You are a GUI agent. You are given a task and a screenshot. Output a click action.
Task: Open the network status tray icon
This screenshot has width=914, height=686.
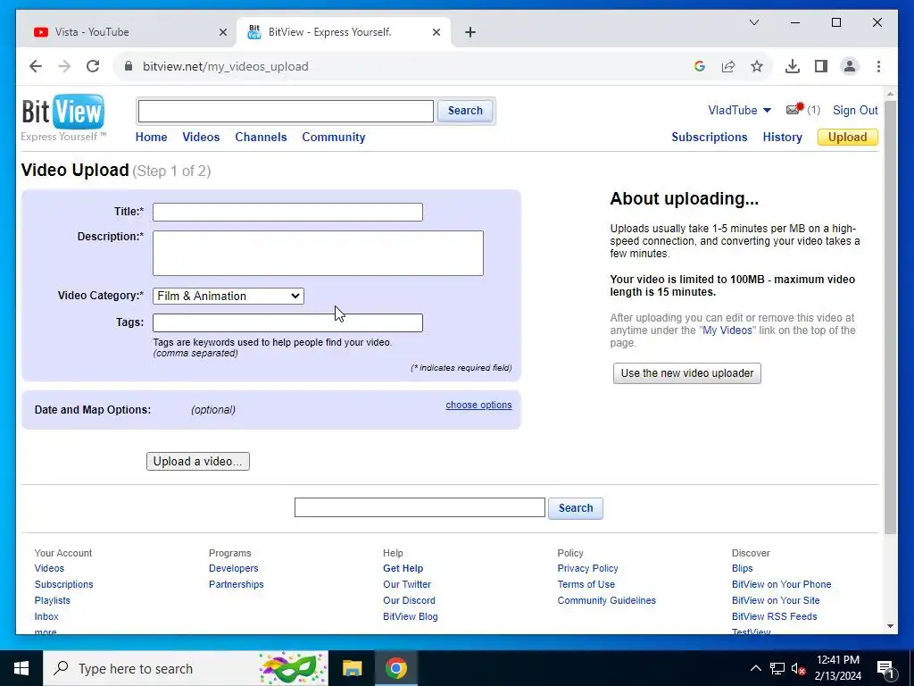777,668
